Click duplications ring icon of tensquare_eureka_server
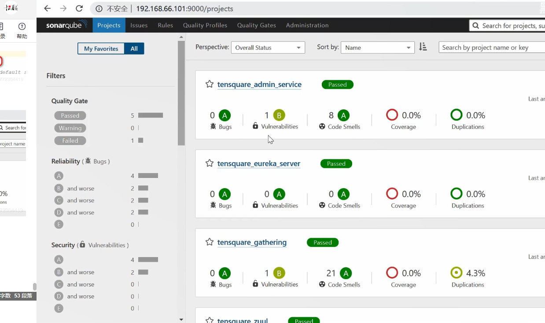Screen dimensions: 545x323 (457, 194)
